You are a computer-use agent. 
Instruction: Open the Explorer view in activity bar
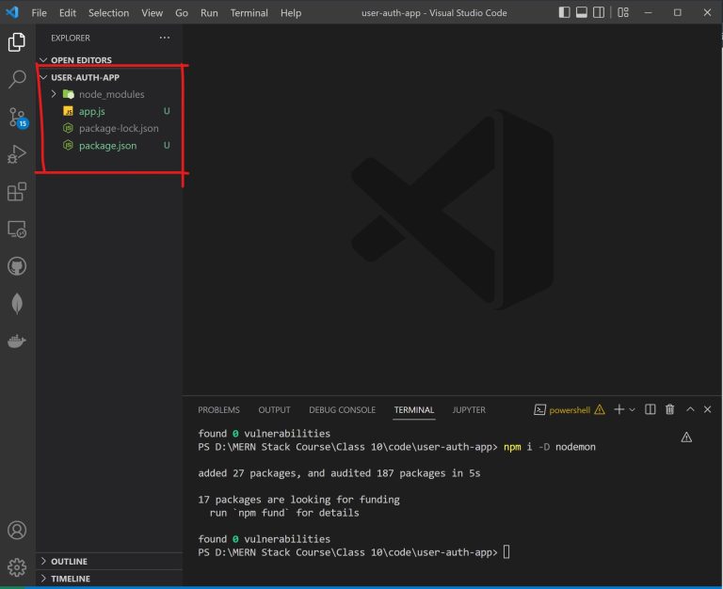click(x=17, y=42)
